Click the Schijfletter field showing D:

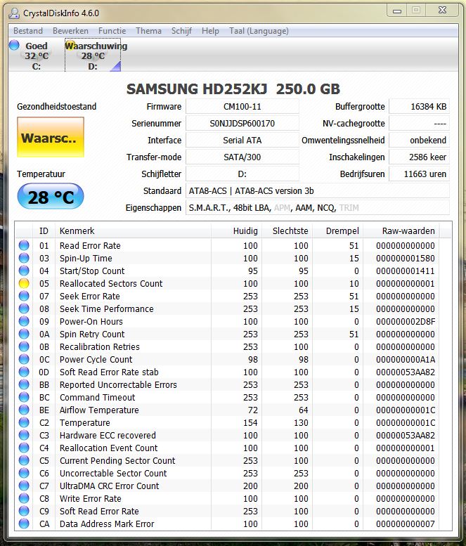tap(242, 174)
